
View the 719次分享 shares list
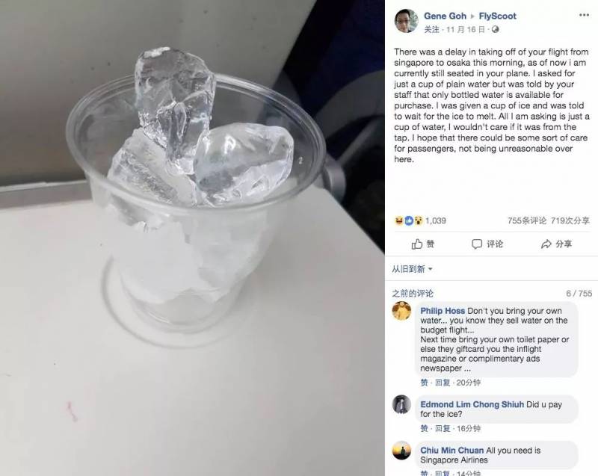pyautogui.click(x=570, y=220)
